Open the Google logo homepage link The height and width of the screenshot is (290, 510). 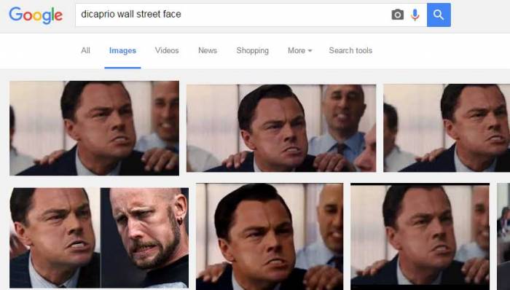[x=36, y=15]
